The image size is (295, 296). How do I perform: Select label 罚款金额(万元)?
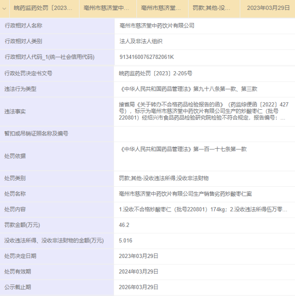22,225
